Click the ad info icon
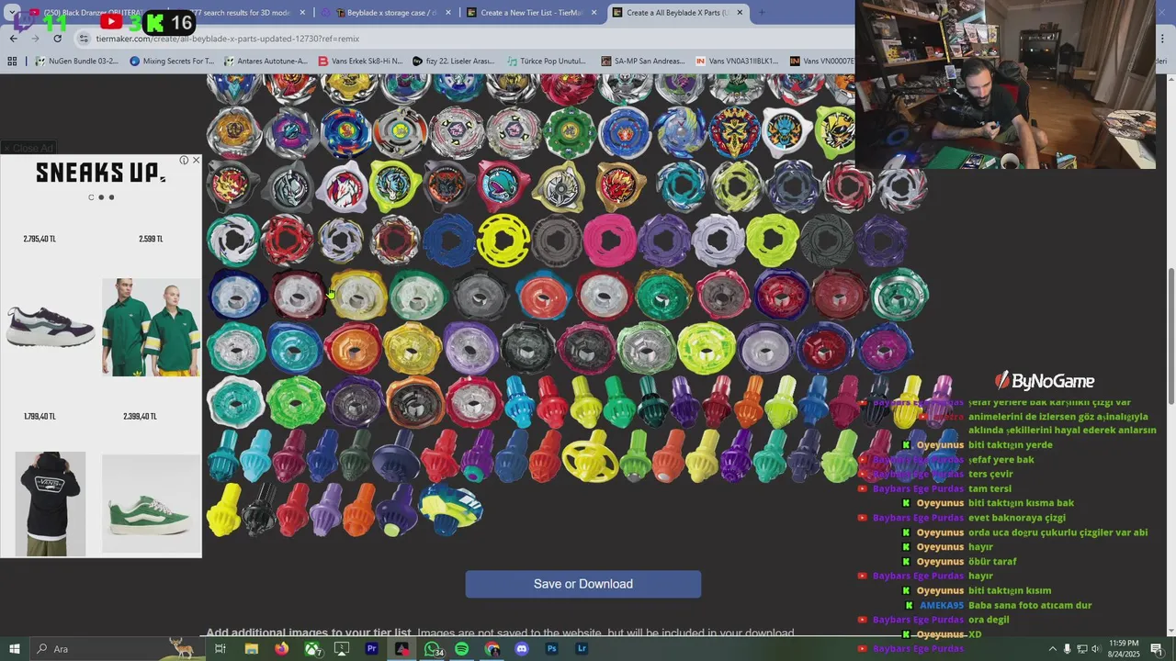The height and width of the screenshot is (661, 1176). point(184,160)
